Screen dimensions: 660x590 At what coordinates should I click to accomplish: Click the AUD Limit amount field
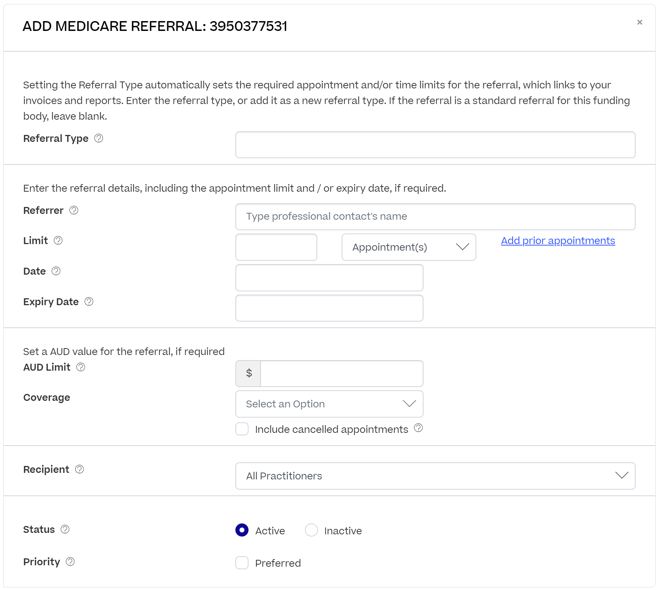coord(342,374)
